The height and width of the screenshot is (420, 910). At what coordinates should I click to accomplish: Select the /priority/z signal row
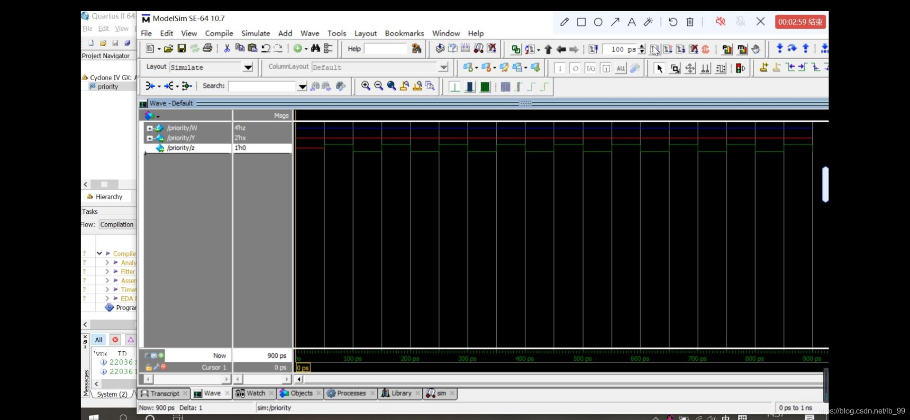(218, 148)
